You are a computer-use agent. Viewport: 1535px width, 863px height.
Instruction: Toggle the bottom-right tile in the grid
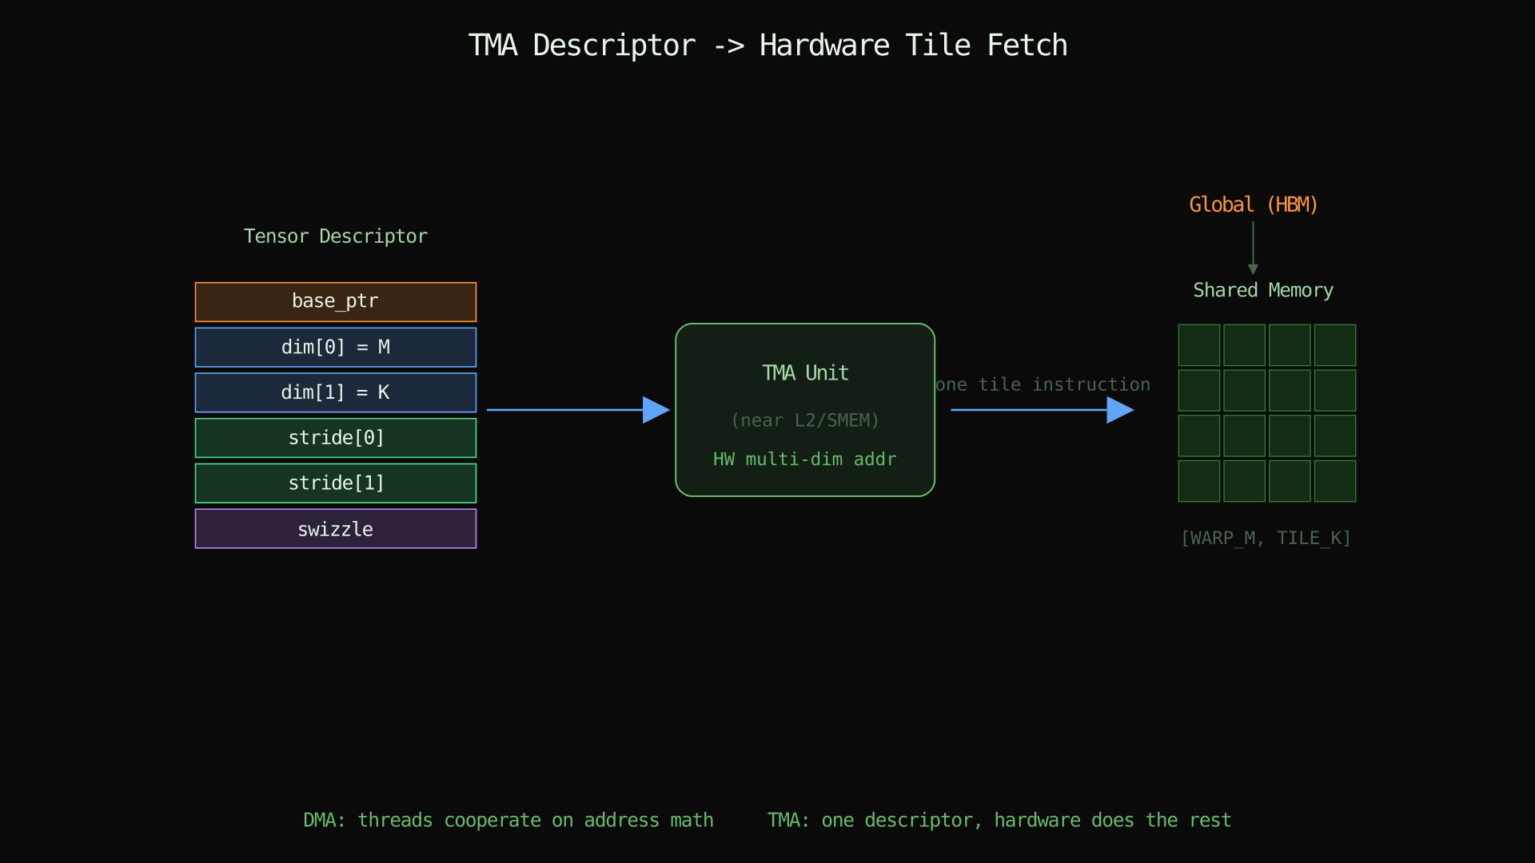coord(1334,480)
